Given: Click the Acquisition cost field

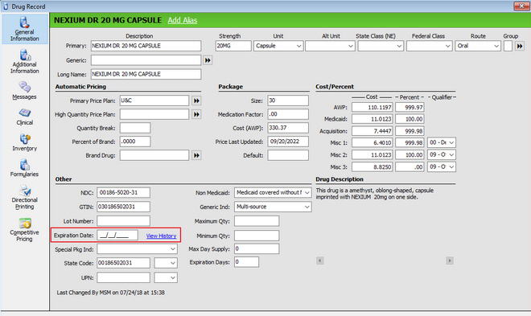Looking at the screenshot, I should point(373,131).
